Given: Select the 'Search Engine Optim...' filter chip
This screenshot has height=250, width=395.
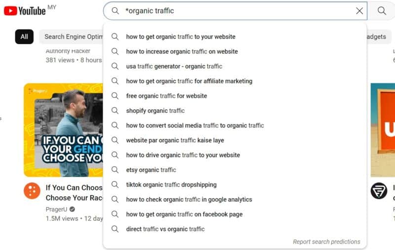Looking at the screenshot, I should click(x=72, y=37).
